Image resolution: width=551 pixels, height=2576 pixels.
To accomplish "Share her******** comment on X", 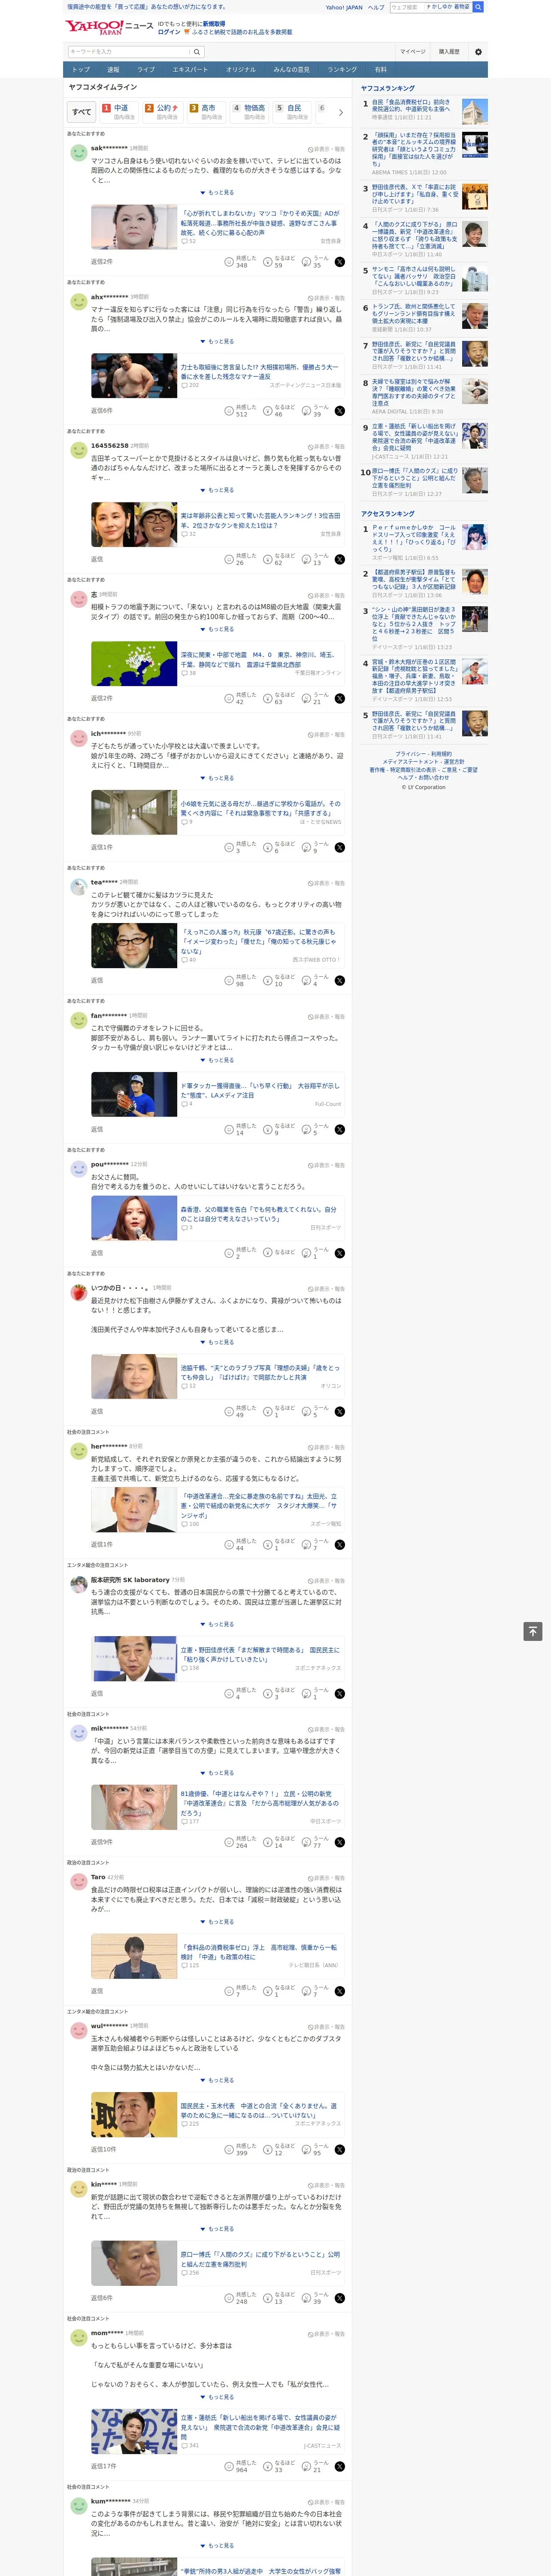I will (x=340, y=1545).
